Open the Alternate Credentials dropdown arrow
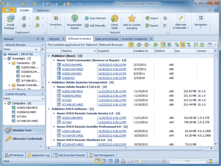The height and width of the screenshot is (166, 221). click(188, 28)
